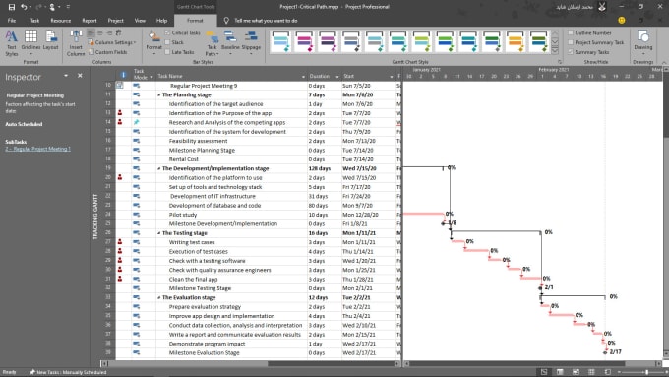Enable the Late Tasks checkbox
Screen dimensions: 669x377
point(167,52)
